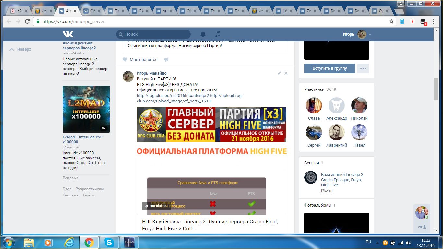The width and height of the screenshot is (443, 249).
Task: Open the friends online counter 28
Action: pyautogui.click(x=422, y=227)
